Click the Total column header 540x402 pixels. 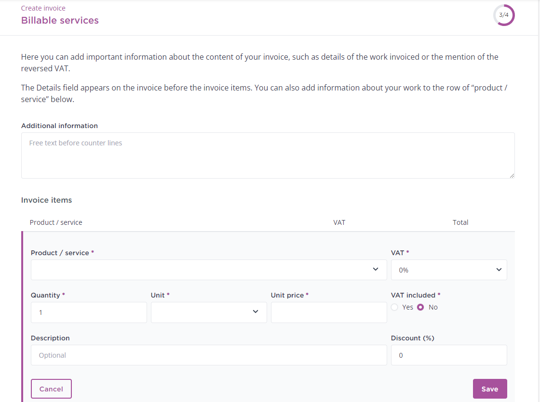coord(460,222)
